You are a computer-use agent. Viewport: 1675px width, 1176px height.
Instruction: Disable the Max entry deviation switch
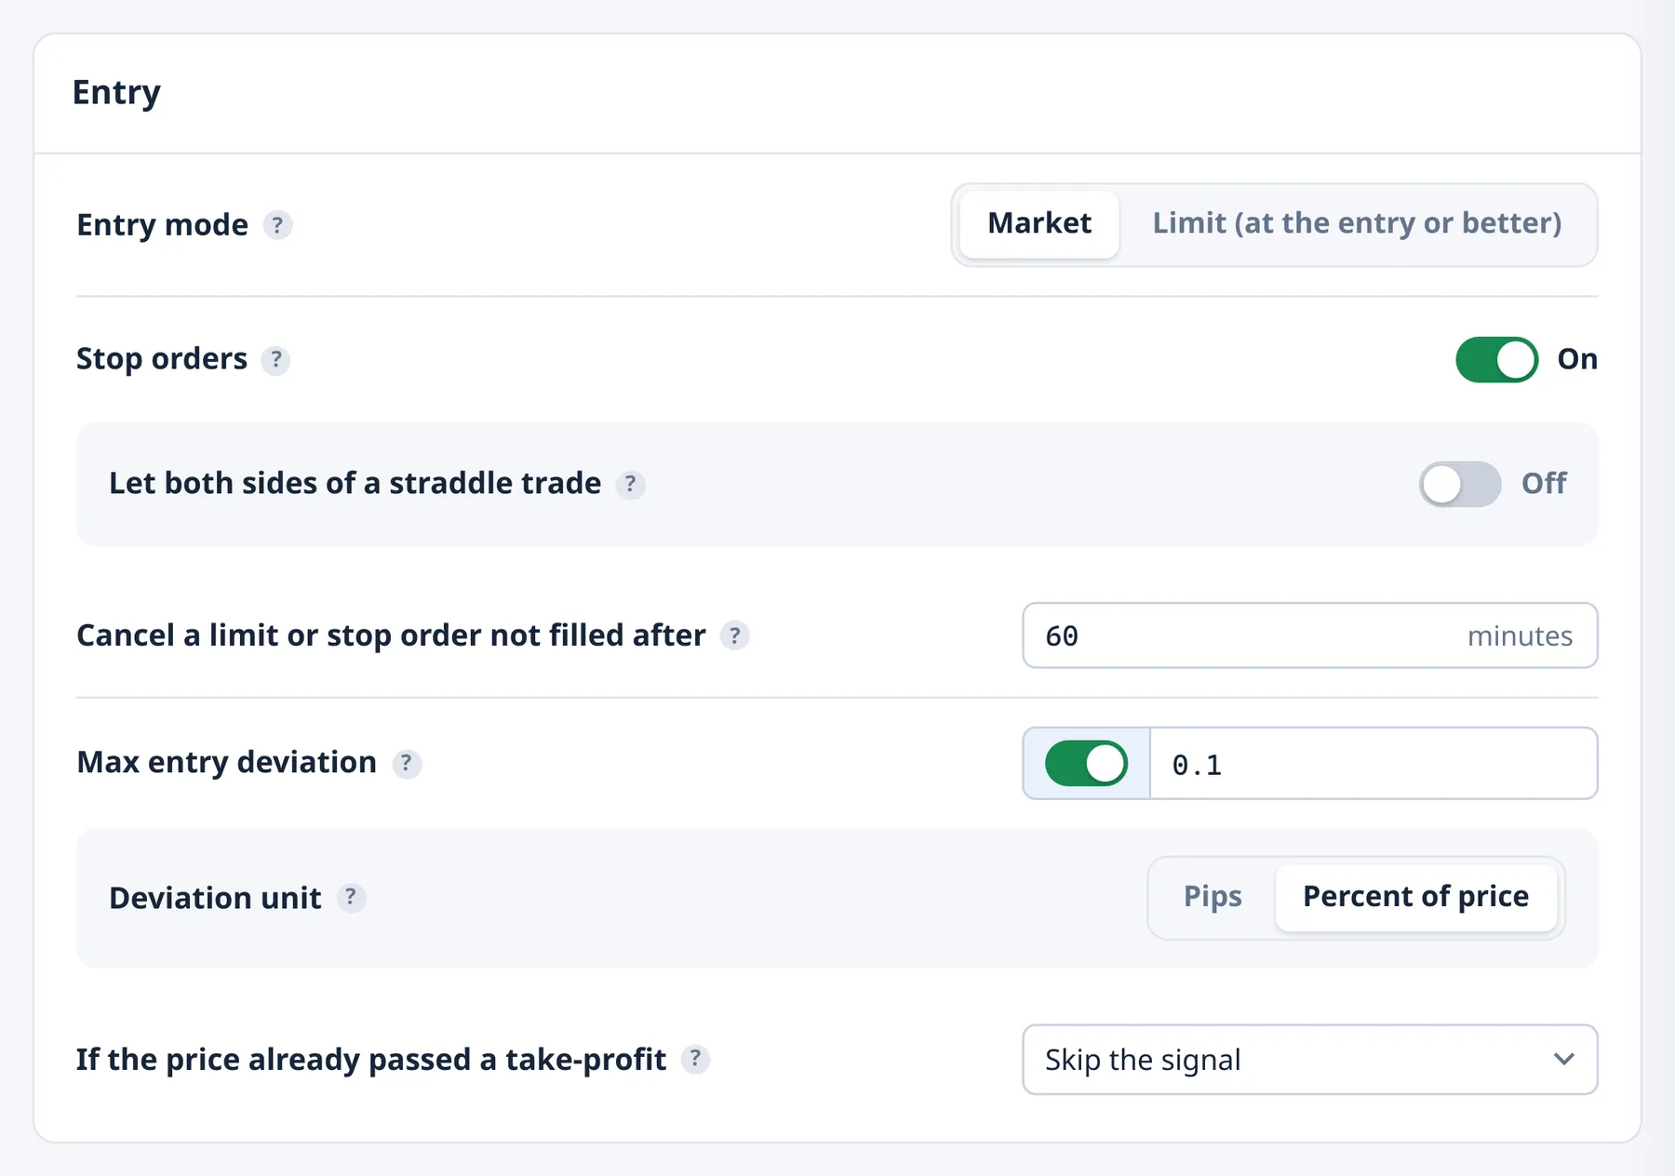1086,764
